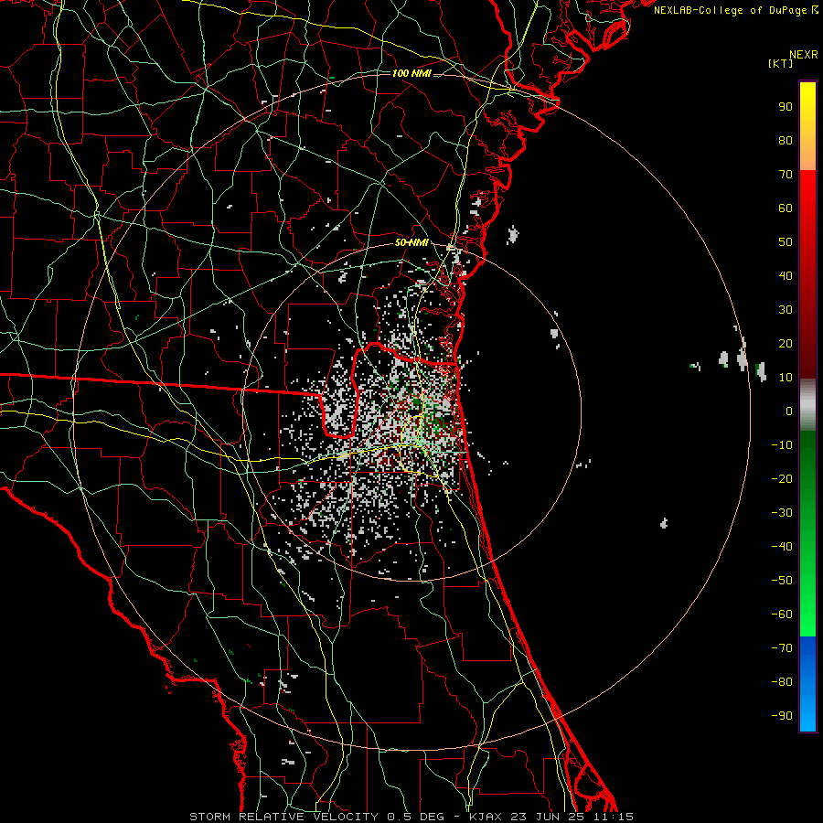This screenshot has height=823, width=823.
Task: Click the 100 NMI range ring label
Action: pyautogui.click(x=411, y=73)
